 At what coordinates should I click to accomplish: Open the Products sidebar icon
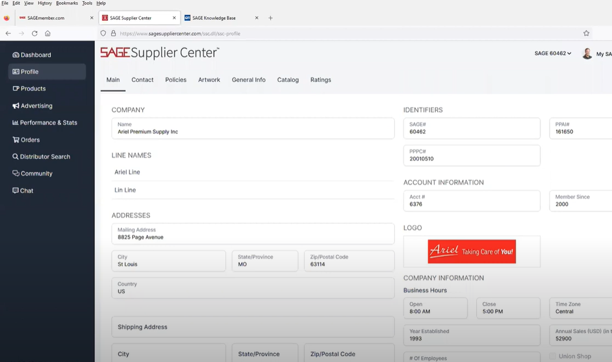click(16, 88)
